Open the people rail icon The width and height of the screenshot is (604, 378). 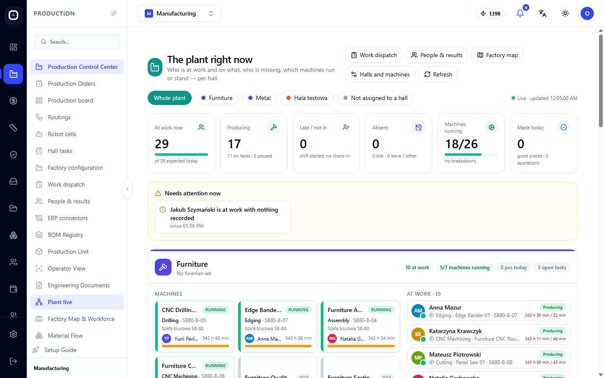[13, 262]
